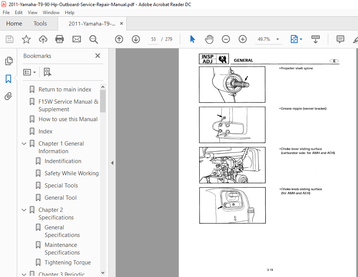
Task: Activate the Selection arrow tool
Action: click(192, 39)
